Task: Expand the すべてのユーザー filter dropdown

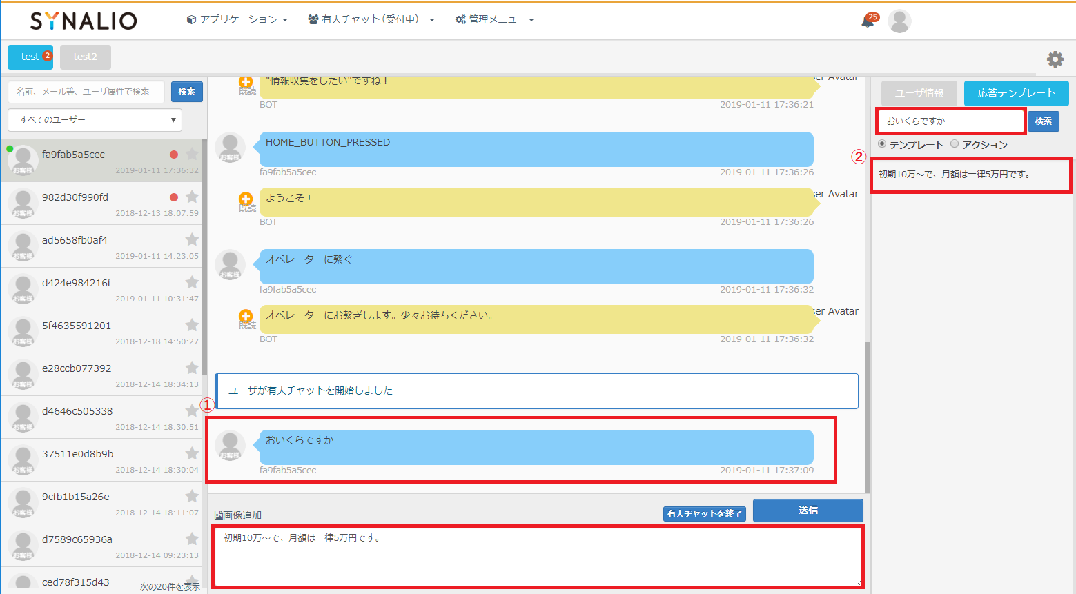Action: click(x=95, y=120)
